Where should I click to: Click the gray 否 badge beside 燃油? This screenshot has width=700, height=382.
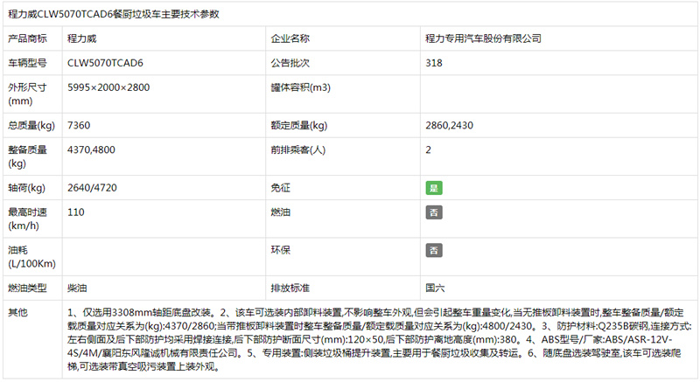pyautogui.click(x=433, y=212)
